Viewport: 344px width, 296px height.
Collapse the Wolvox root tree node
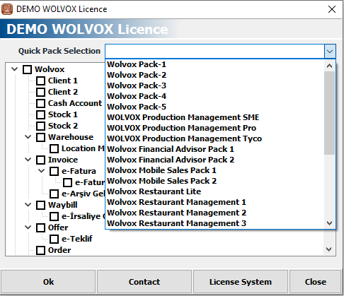(x=15, y=69)
